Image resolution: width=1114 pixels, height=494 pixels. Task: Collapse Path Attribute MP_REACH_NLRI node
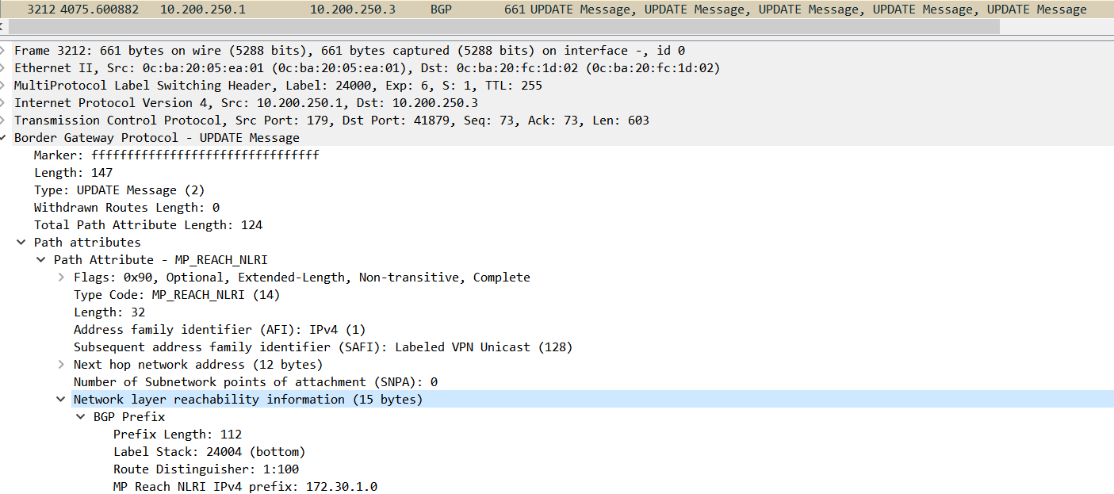click(x=41, y=260)
